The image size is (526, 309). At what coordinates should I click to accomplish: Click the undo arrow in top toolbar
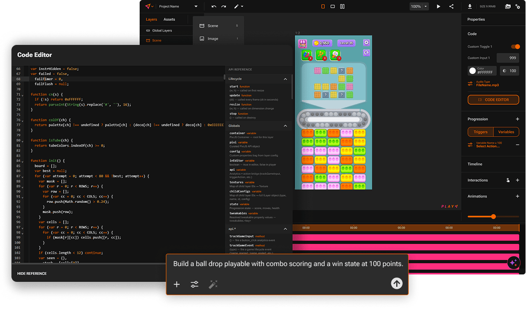[214, 6]
